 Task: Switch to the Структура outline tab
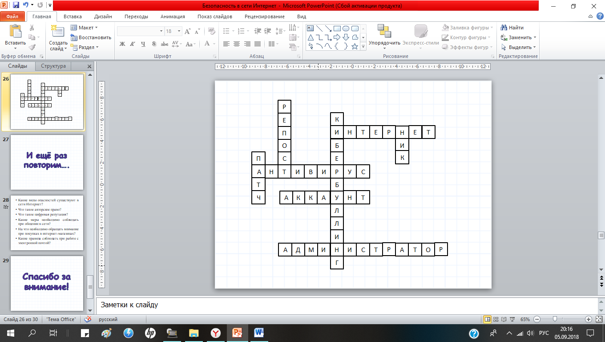pyautogui.click(x=53, y=66)
